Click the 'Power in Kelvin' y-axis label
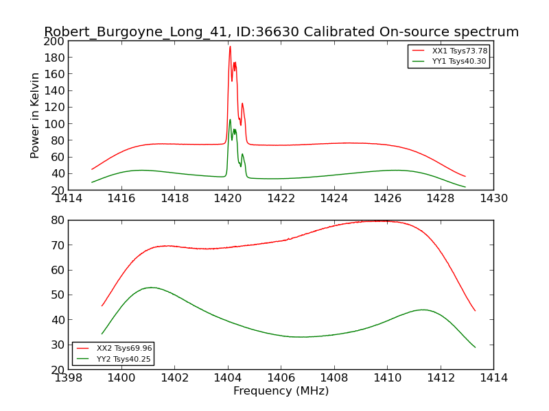 coord(34,116)
